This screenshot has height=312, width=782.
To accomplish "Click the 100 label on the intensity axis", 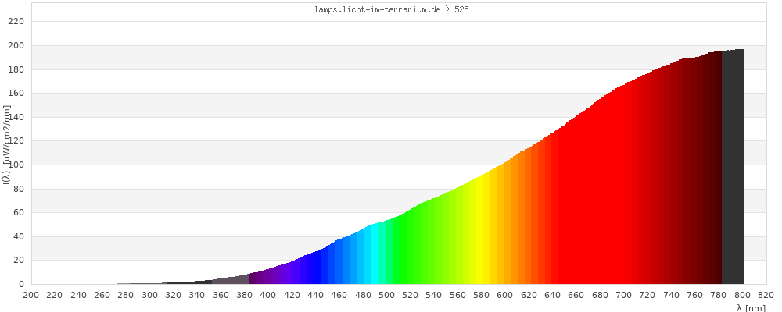I will [x=16, y=165].
